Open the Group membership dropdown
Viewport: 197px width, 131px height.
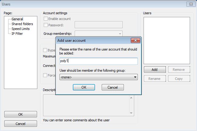(x=99, y=34)
